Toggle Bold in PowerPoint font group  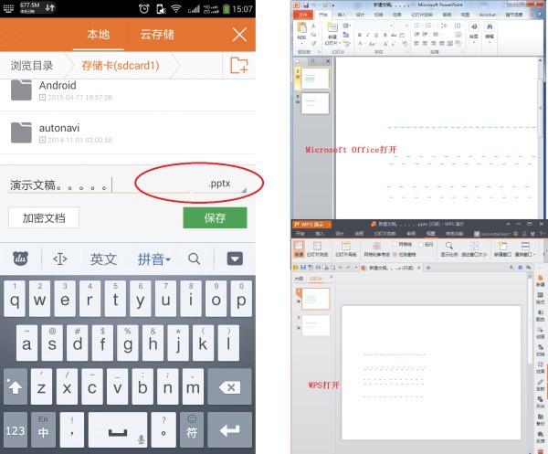[360, 35]
